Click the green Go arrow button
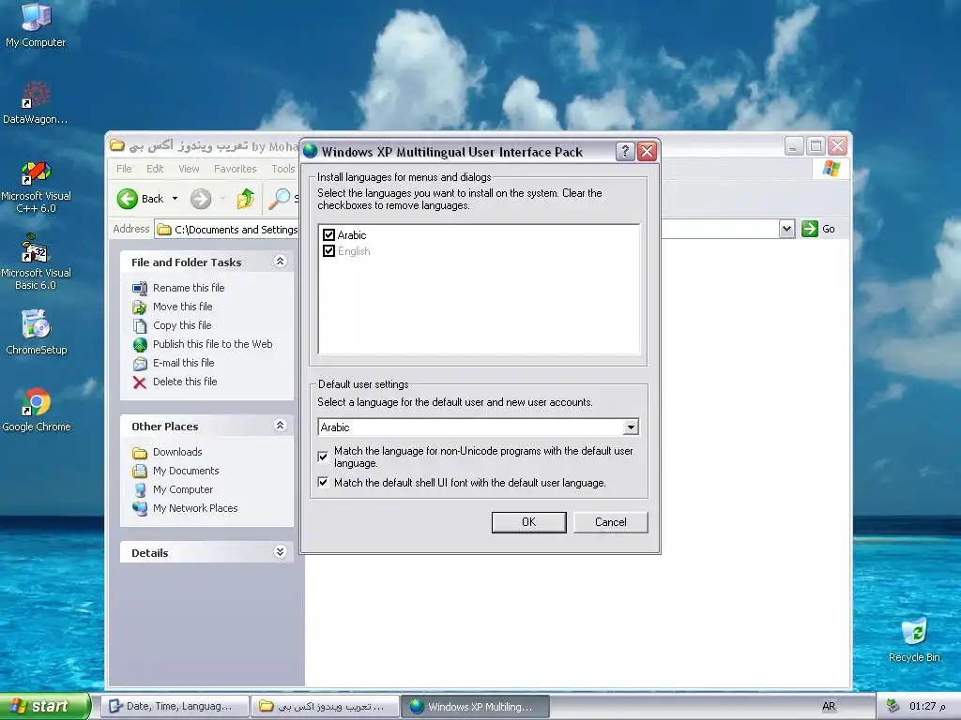The width and height of the screenshot is (961, 720). pyautogui.click(x=810, y=229)
